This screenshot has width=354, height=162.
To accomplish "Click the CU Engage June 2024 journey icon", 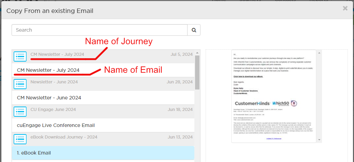I will (20, 111).
